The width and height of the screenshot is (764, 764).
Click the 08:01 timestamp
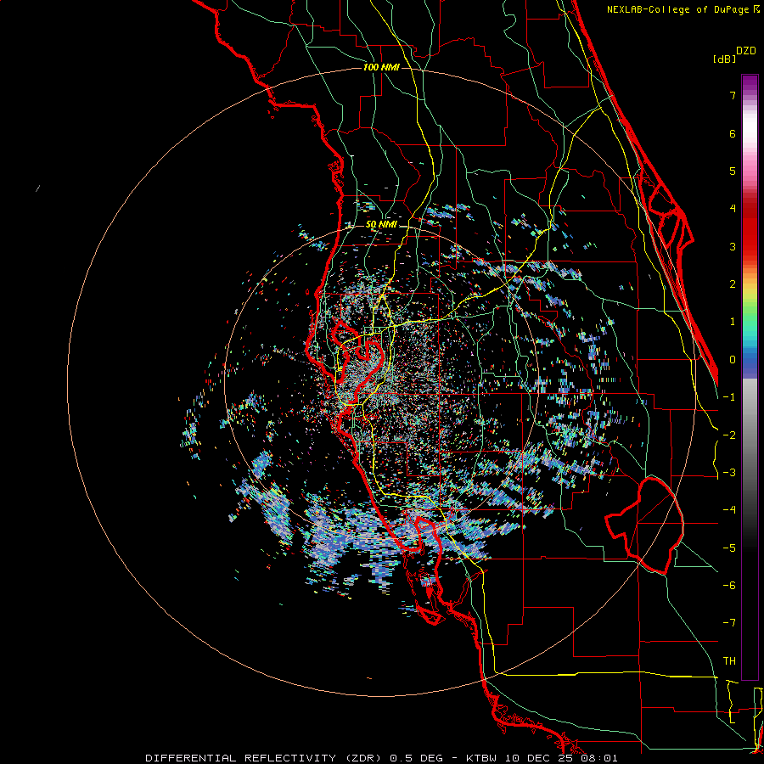click(x=599, y=758)
